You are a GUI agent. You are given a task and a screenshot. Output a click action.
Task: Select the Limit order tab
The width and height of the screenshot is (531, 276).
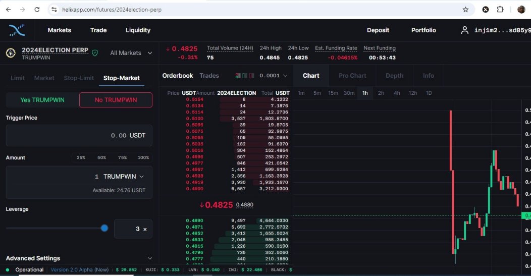18,78
